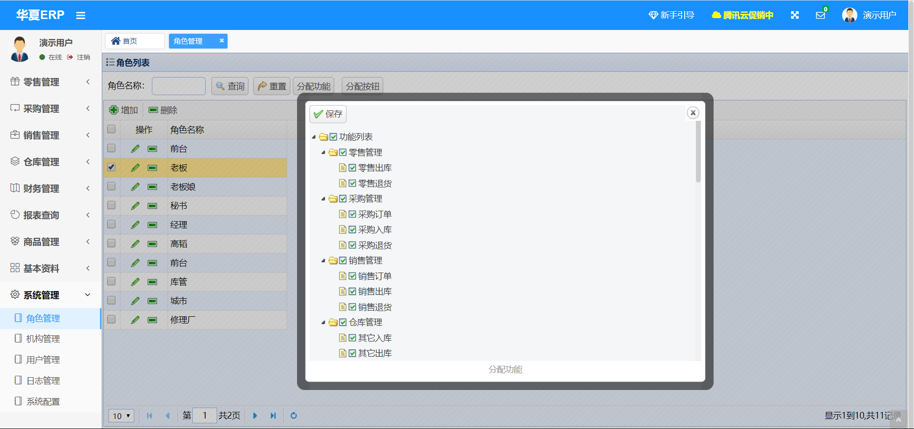The height and width of the screenshot is (429, 914).
Task: Click the edit pencil icon for 老板 row
Action: point(135,167)
